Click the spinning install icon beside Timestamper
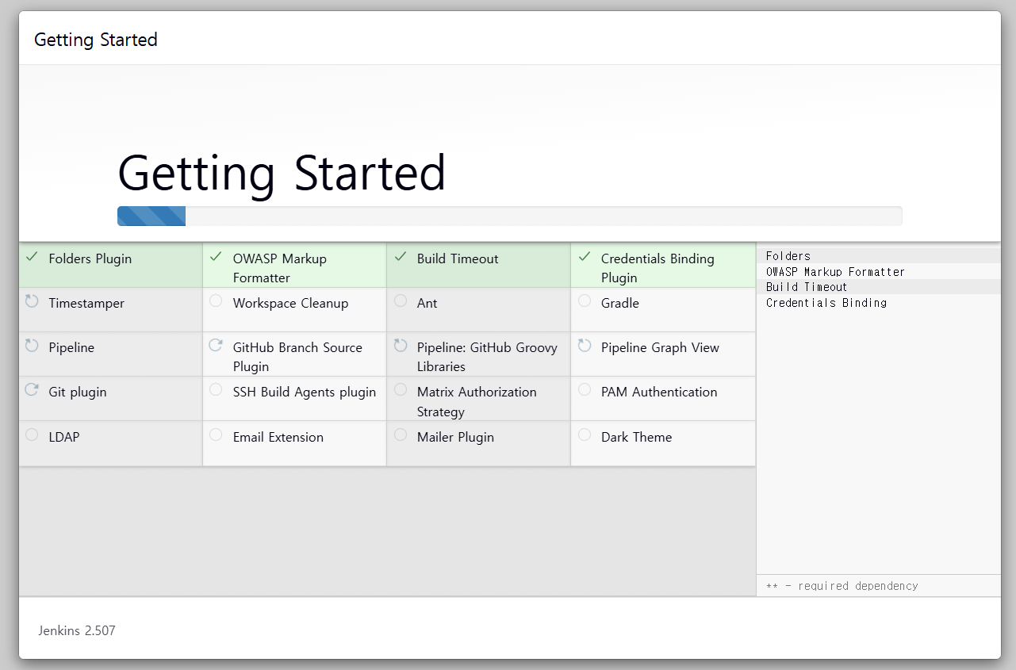The image size is (1016, 670). point(32,301)
